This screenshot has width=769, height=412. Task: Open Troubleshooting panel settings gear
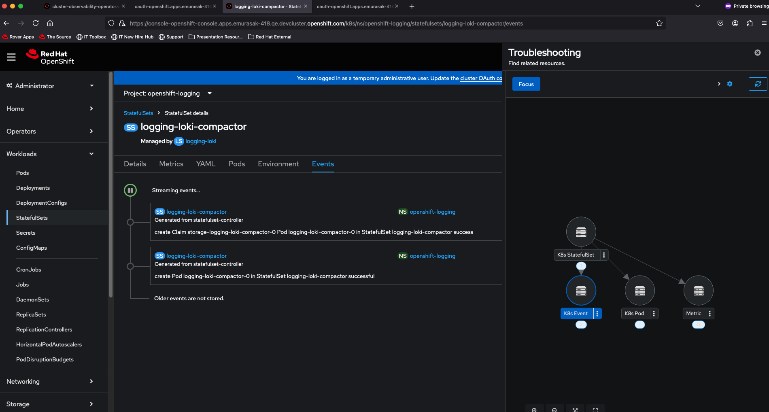(730, 84)
